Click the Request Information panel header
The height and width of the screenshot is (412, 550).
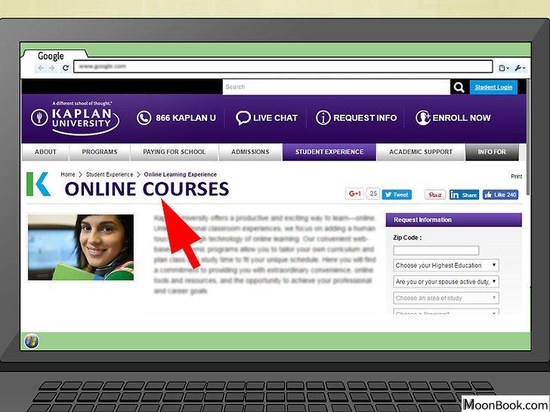453,220
